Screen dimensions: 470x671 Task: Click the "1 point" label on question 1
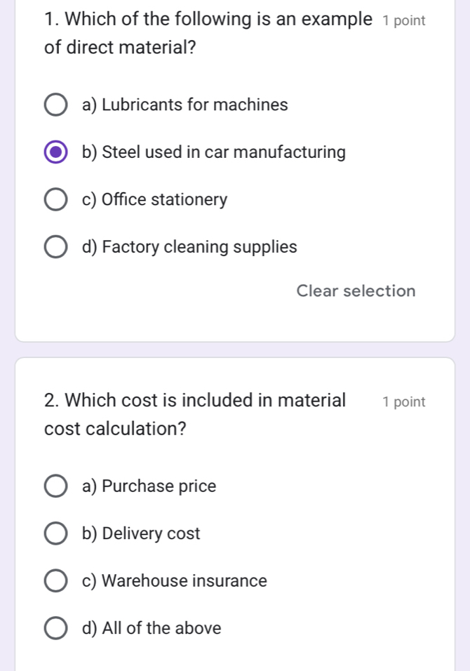pyautogui.click(x=405, y=20)
